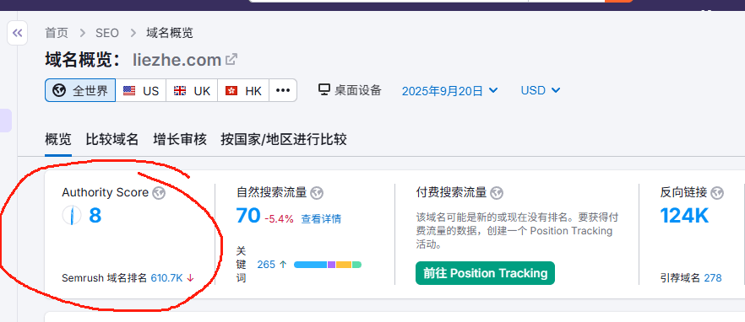The width and height of the screenshot is (745, 322).
Task: Click Semrush rank value 610.7K
Action: tap(166, 278)
